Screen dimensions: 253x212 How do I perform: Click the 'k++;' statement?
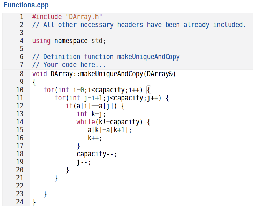pyautogui.click(x=95, y=138)
